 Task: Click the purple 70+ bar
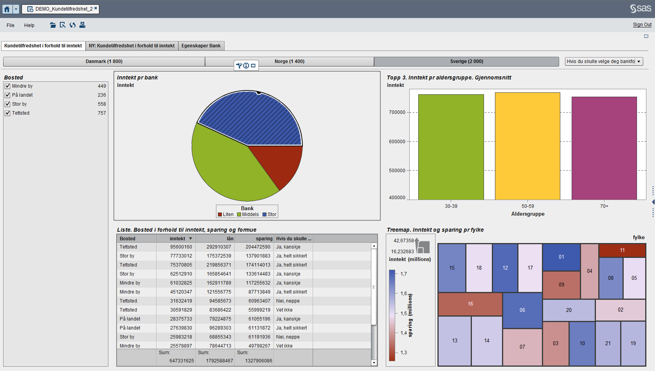[x=604, y=148]
